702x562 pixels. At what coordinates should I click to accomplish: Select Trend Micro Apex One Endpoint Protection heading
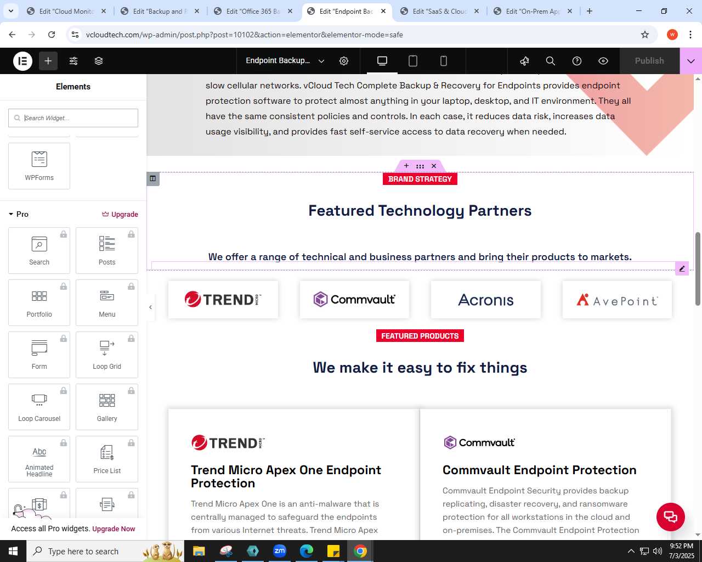point(286,476)
